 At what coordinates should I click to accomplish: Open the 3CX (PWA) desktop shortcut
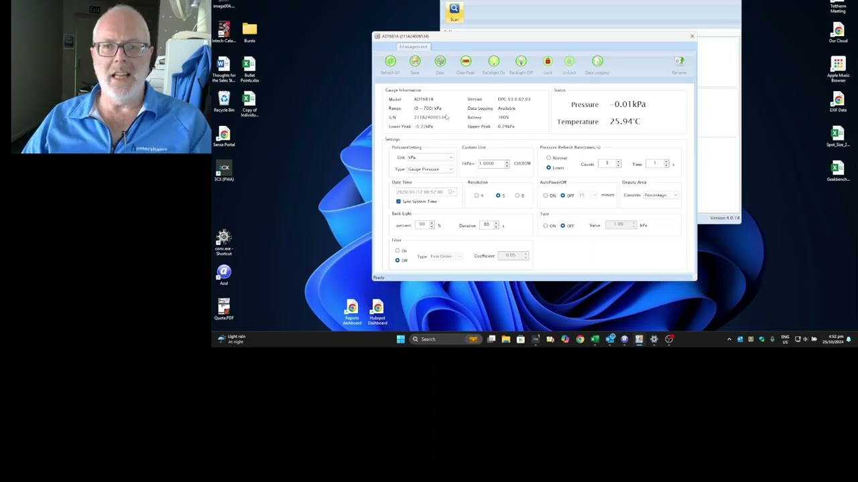pos(224,171)
